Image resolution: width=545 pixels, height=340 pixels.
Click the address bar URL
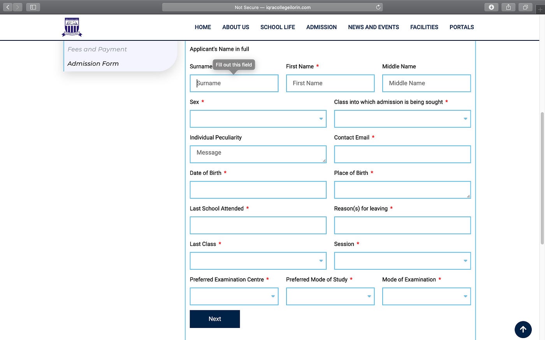point(272,7)
